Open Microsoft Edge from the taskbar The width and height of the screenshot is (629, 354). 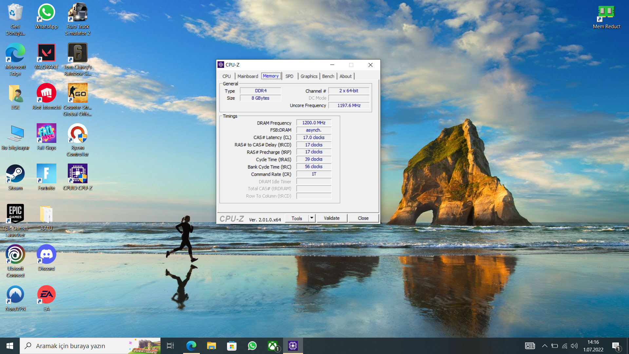(x=191, y=346)
